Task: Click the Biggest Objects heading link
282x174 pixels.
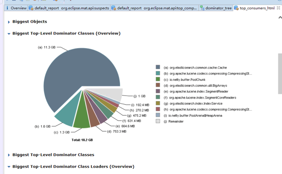Action: tap(30, 22)
